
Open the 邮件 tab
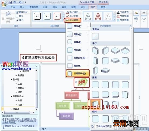pos(55,7)
